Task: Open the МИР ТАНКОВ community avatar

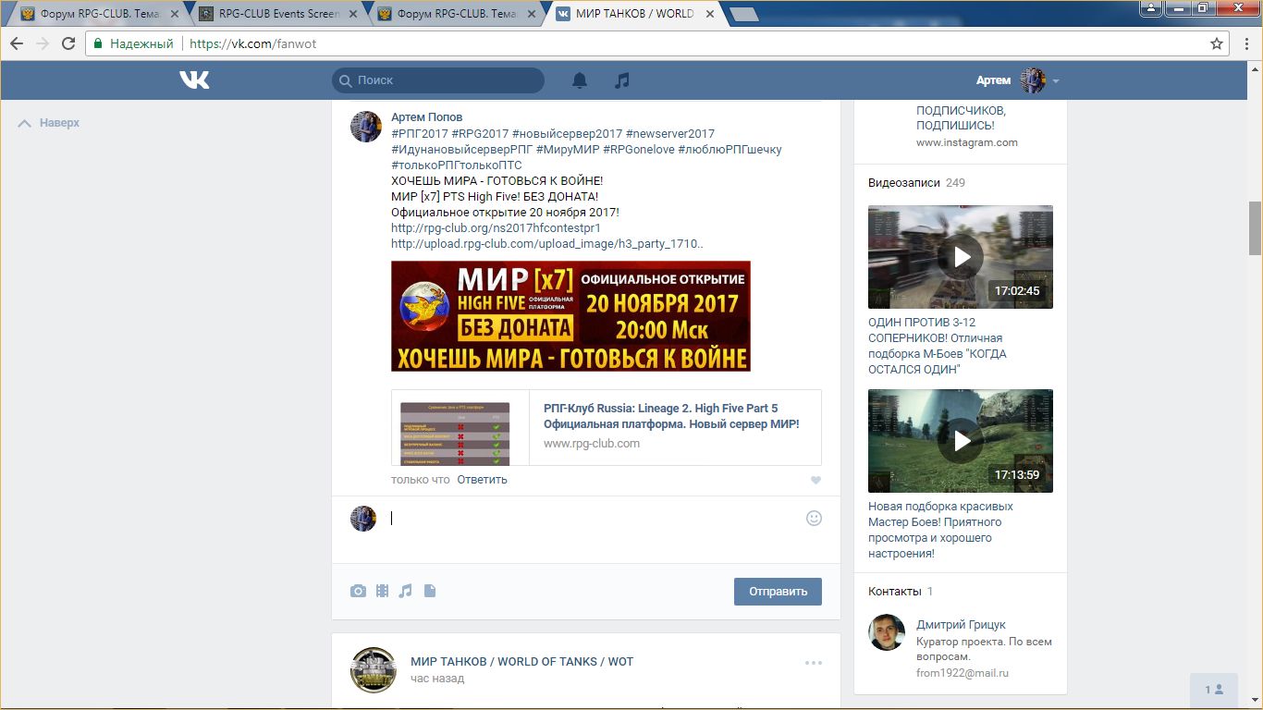Action: pos(374,670)
